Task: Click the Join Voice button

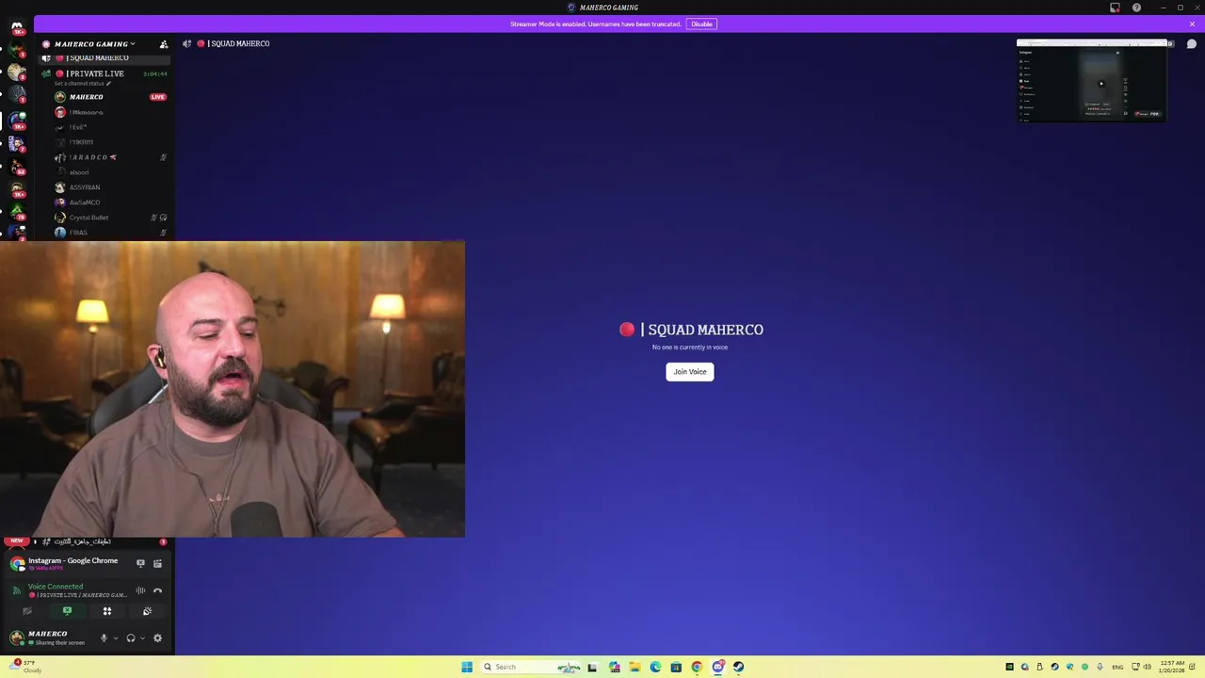Action: pyautogui.click(x=690, y=372)
